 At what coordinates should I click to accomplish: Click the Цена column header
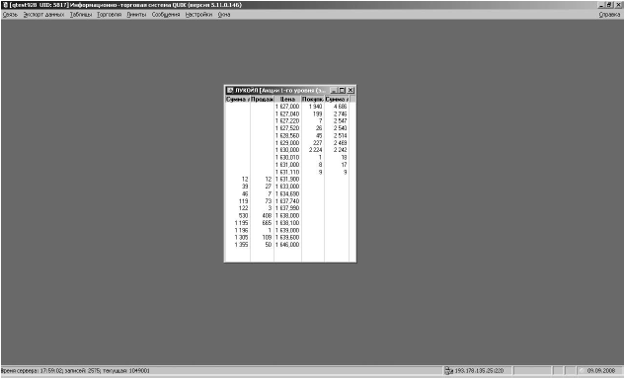coord(287,99)
